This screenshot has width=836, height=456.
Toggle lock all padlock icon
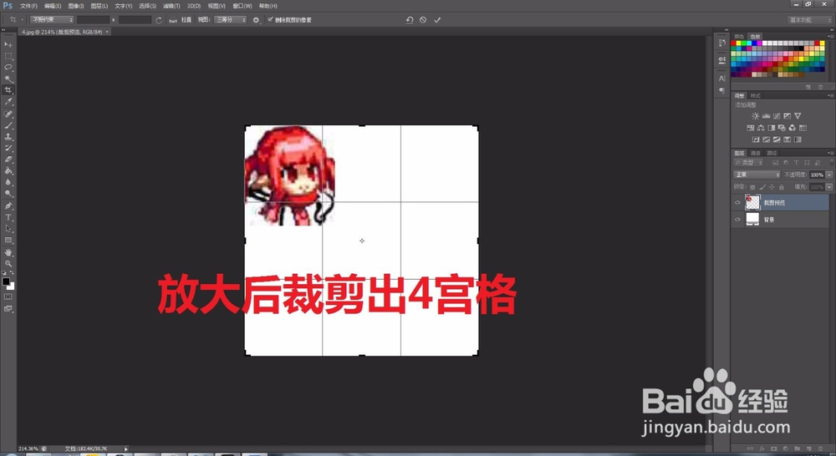(782, 187)
